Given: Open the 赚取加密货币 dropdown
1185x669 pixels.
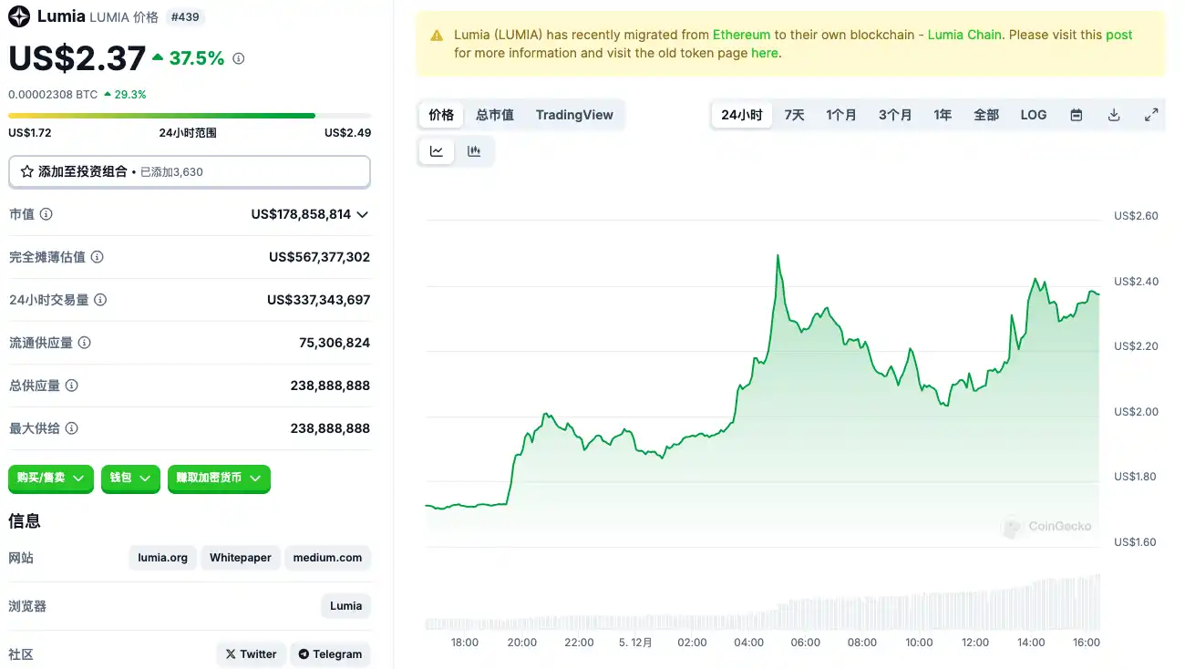Looking at the screenshot, I should [x=219, y=479].
